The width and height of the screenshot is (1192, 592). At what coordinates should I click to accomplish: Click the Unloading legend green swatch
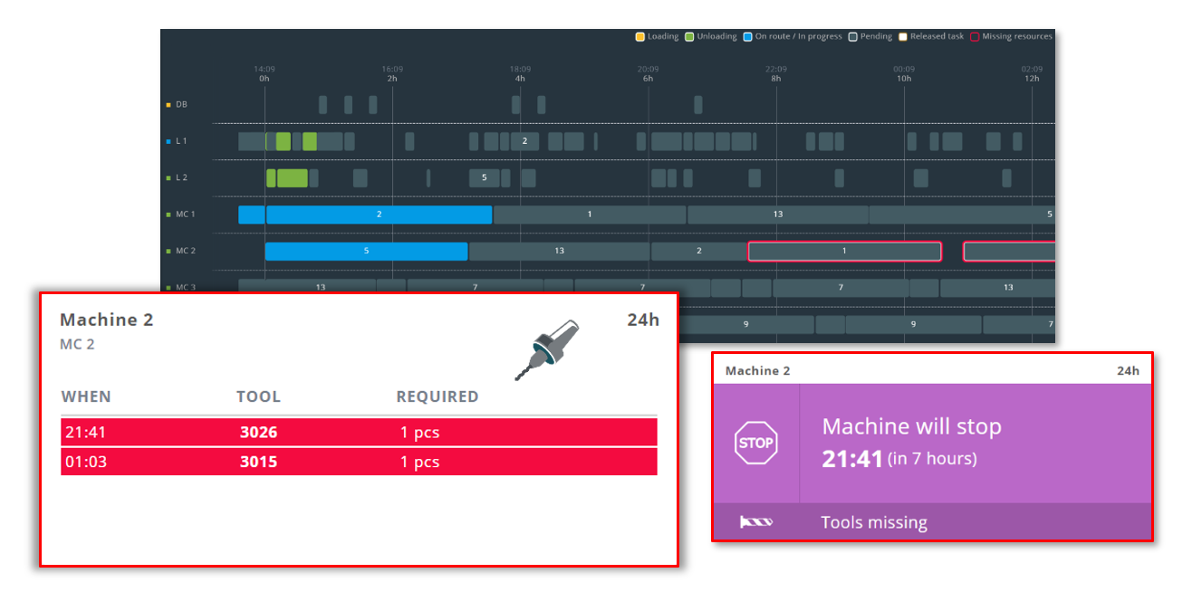click(x=689, y=37)
